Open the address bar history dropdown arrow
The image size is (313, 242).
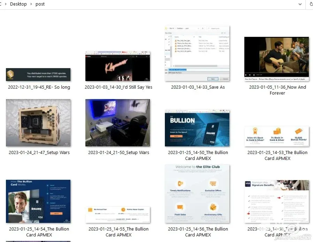pyautogui.click(x=300, y=4)
